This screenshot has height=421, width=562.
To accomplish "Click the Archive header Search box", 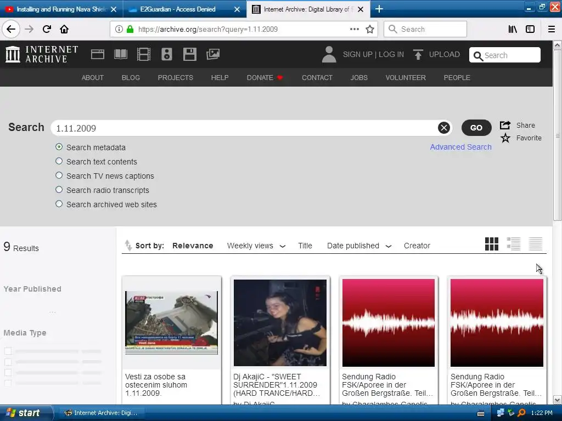I will [x=505, y=55].
